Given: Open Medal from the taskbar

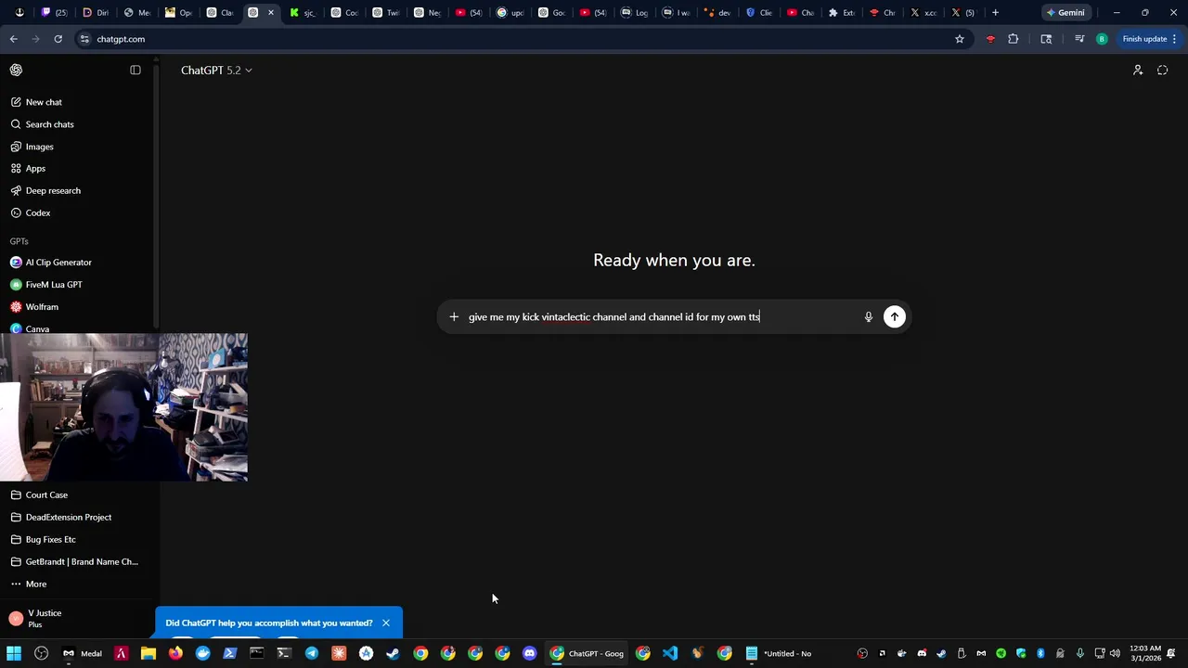Looking at the screenshot, I should click(x=82, y=654).
